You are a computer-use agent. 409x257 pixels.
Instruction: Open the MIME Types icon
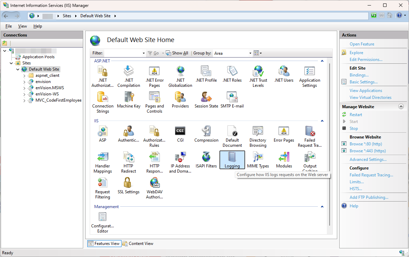pyautogui.click(x=258, y=160)
